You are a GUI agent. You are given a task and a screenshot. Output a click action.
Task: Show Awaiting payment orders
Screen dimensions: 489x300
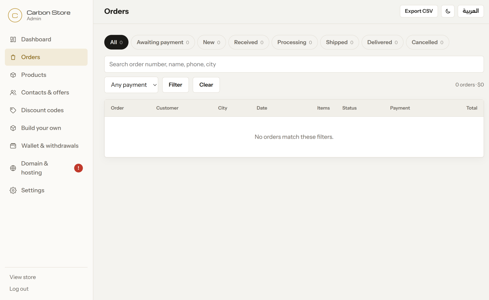(163, 42)
